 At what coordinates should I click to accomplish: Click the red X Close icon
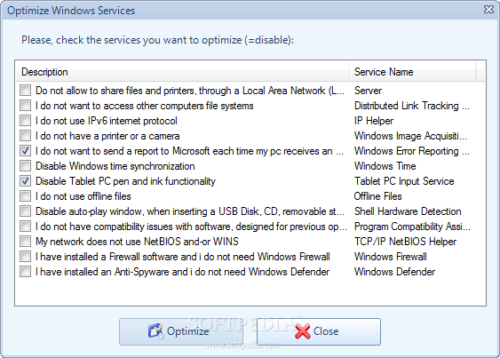click(302, 331)
